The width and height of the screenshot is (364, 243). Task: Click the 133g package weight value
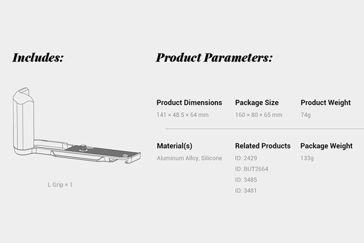tap(307, 158)
